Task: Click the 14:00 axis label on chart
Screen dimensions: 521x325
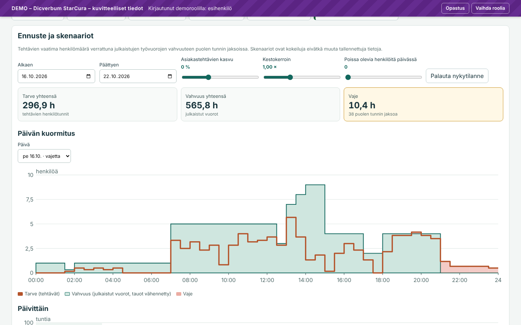Action: [x=305, y=280]
